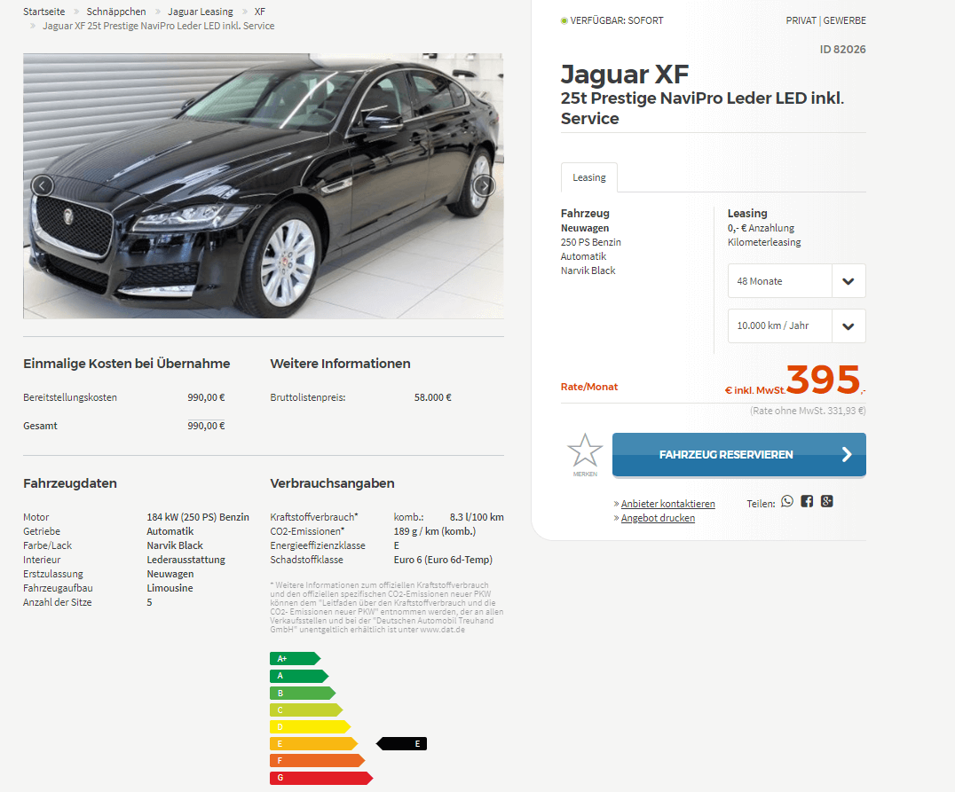The height and width of the screenshot is (792, 955).
Task: Show the next car photo
Action: (485, 185)
